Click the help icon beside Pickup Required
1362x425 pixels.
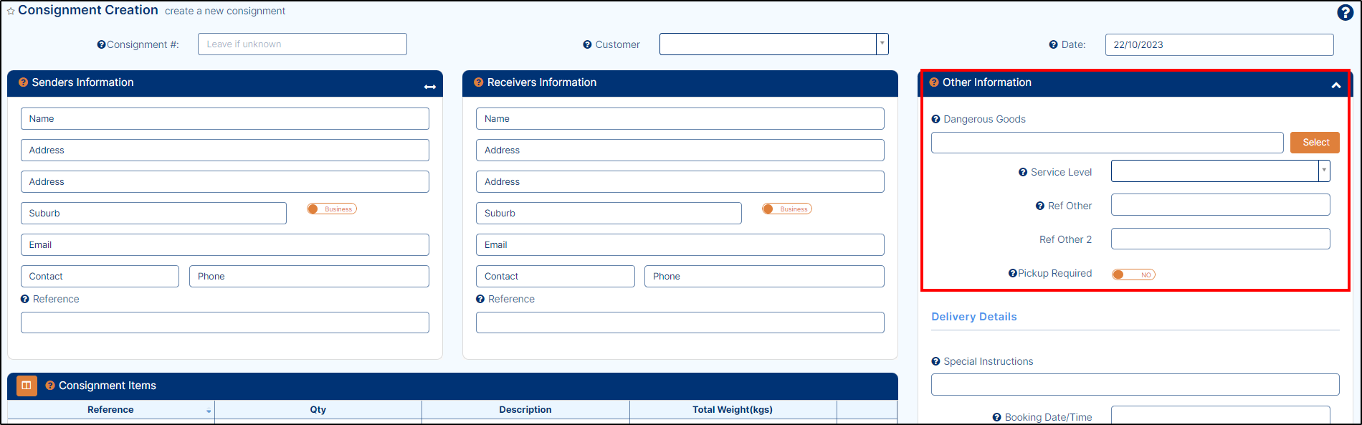1012,273
